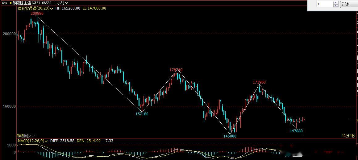Click the 碳酸锂2609 contract label
The image size is (358, 160).
(x=27, y=136)
